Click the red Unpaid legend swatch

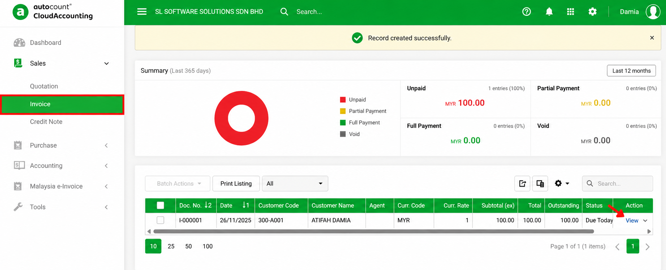(343, 100)
